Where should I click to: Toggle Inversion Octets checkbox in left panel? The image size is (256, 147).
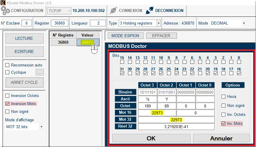click(x=7, y=96)
